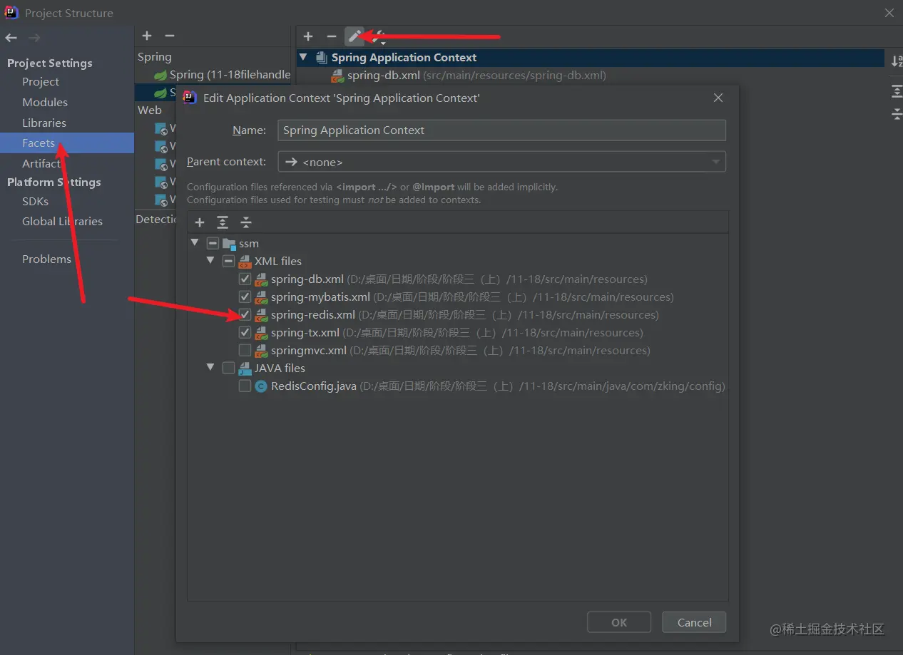Click the JAVA files group icon
The width and height of the screenshot is (903, 655).
click(x=245, y=368)
